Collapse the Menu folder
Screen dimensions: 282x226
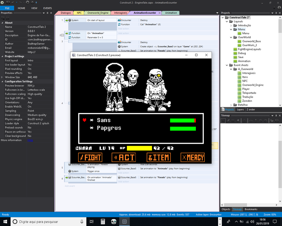click(x=231, y=30)
